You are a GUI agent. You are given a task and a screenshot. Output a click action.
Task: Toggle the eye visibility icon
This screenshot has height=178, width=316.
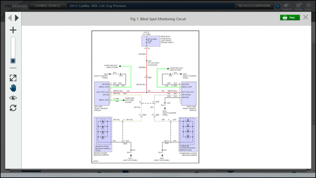click(13, 98)
